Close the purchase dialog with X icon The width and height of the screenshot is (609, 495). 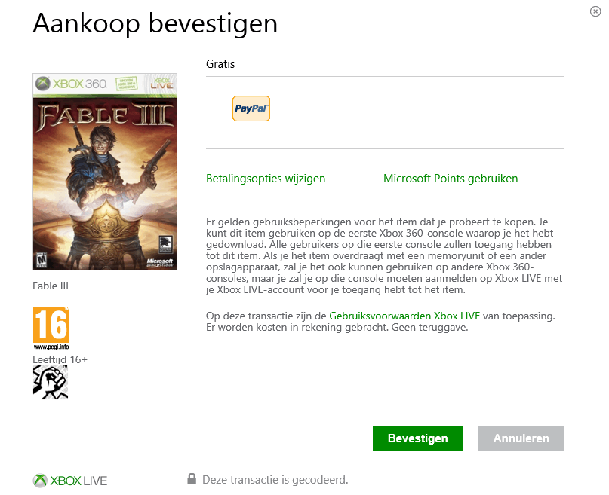point(595,11)
